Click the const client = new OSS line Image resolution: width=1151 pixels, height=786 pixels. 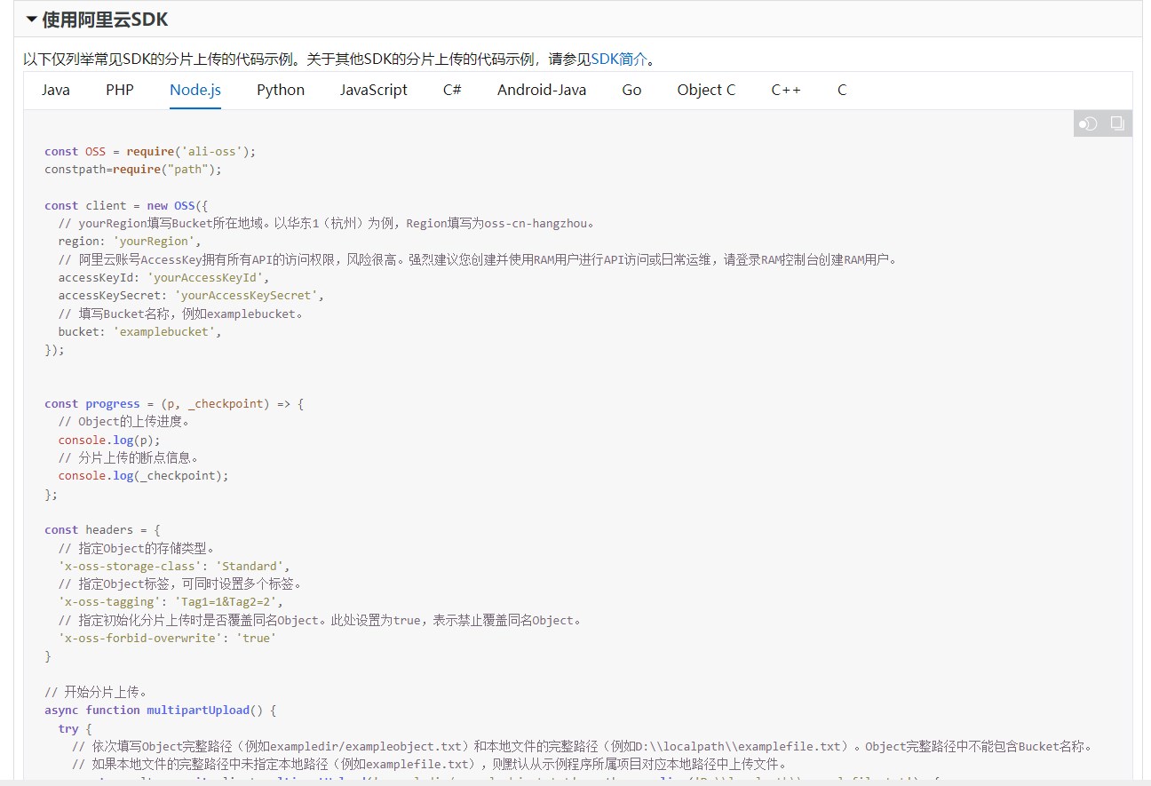(126, 205)
